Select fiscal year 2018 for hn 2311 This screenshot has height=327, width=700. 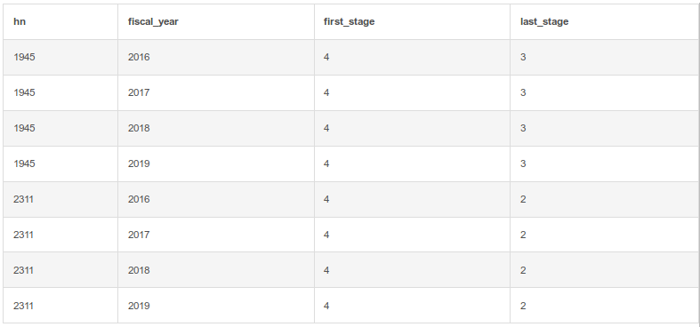point(139,270)
